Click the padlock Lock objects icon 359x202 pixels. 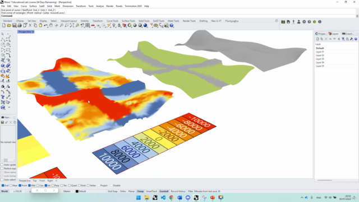click(x=119, y=25)
